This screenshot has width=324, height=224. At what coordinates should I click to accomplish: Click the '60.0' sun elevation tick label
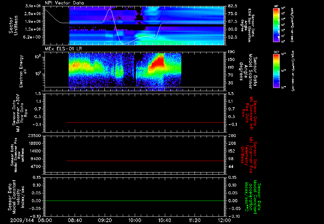[233, 29]
